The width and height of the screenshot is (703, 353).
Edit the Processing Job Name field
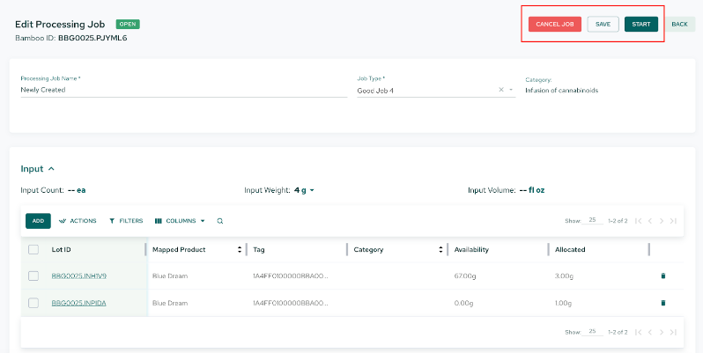184,90
